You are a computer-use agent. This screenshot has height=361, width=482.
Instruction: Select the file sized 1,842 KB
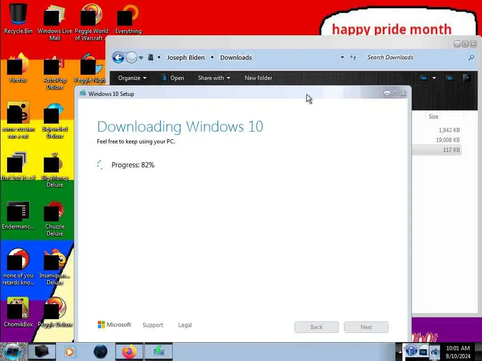click(x=436, y=130)
